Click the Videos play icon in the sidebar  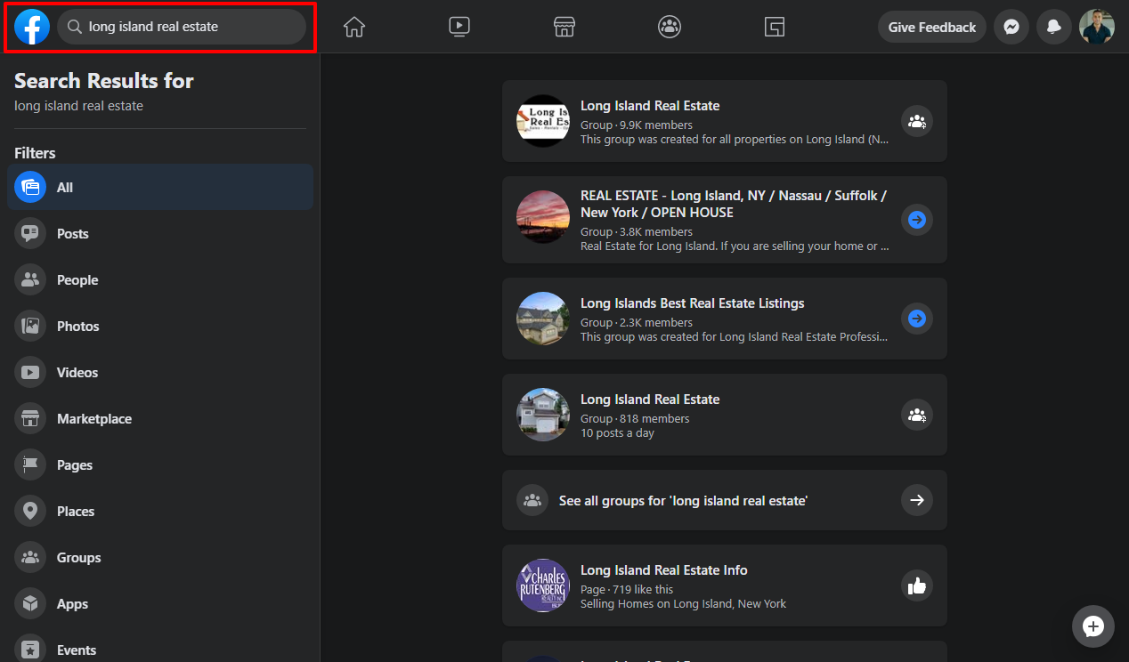pyautogui.click(x=30, y=372)
